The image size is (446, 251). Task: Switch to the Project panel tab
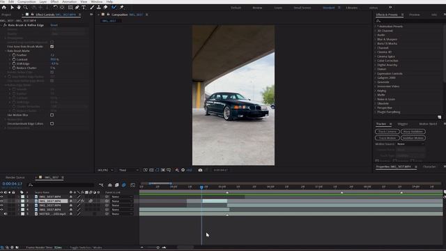click(x=6, y=15)
